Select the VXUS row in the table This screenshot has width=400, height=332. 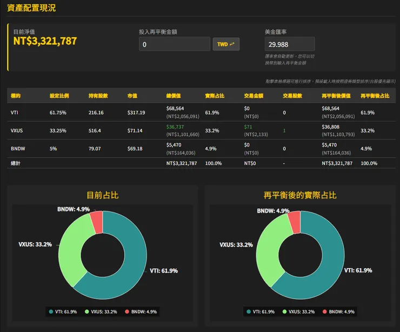(201, 130)
